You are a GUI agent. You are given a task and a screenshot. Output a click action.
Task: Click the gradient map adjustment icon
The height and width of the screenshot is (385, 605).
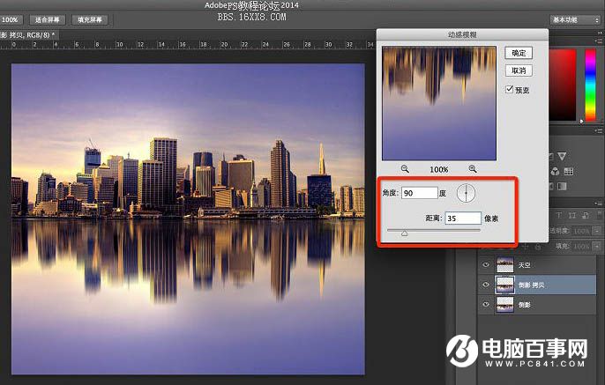562,186
